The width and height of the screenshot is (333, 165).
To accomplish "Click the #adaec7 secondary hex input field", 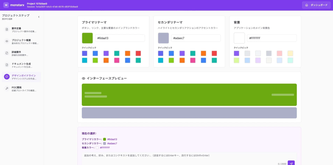I will (x=196, y=38).
